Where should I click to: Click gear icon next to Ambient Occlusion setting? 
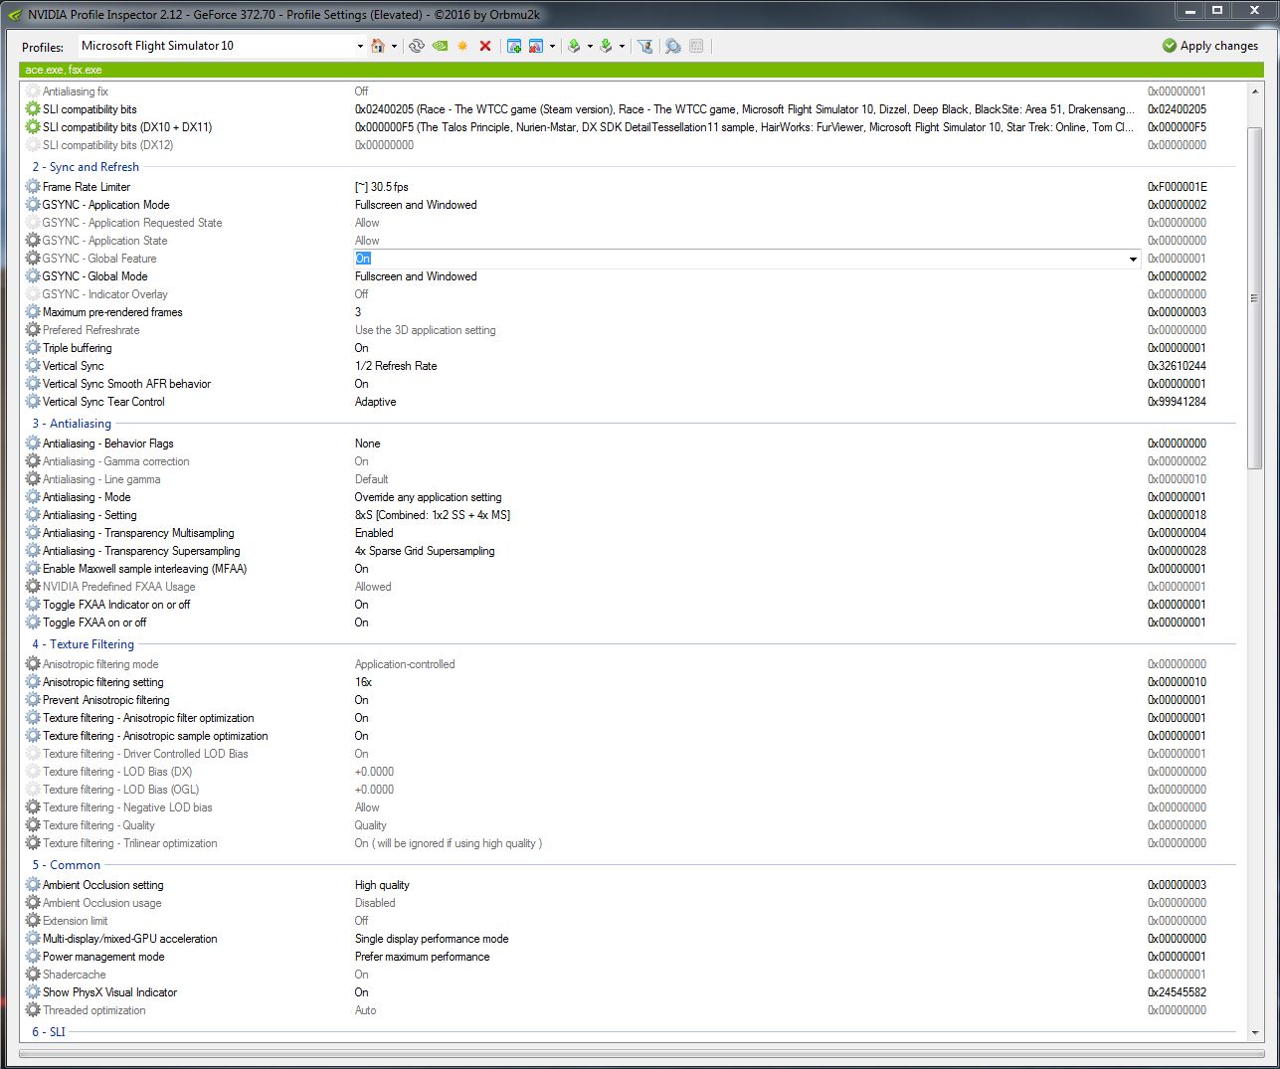point(33,885)
